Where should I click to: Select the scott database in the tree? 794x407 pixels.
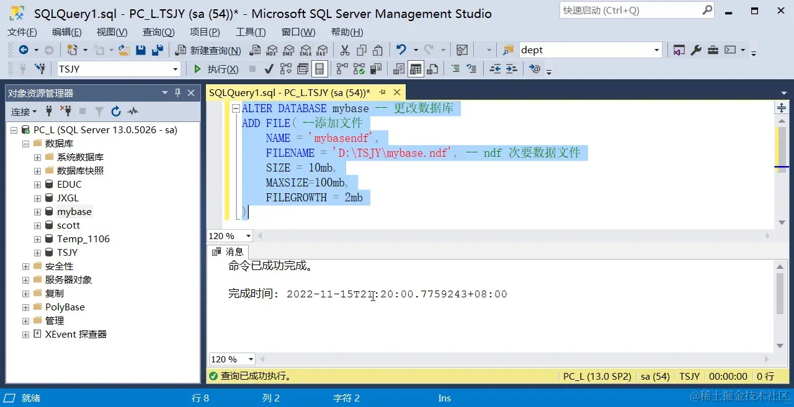click(x=68, y=225)
